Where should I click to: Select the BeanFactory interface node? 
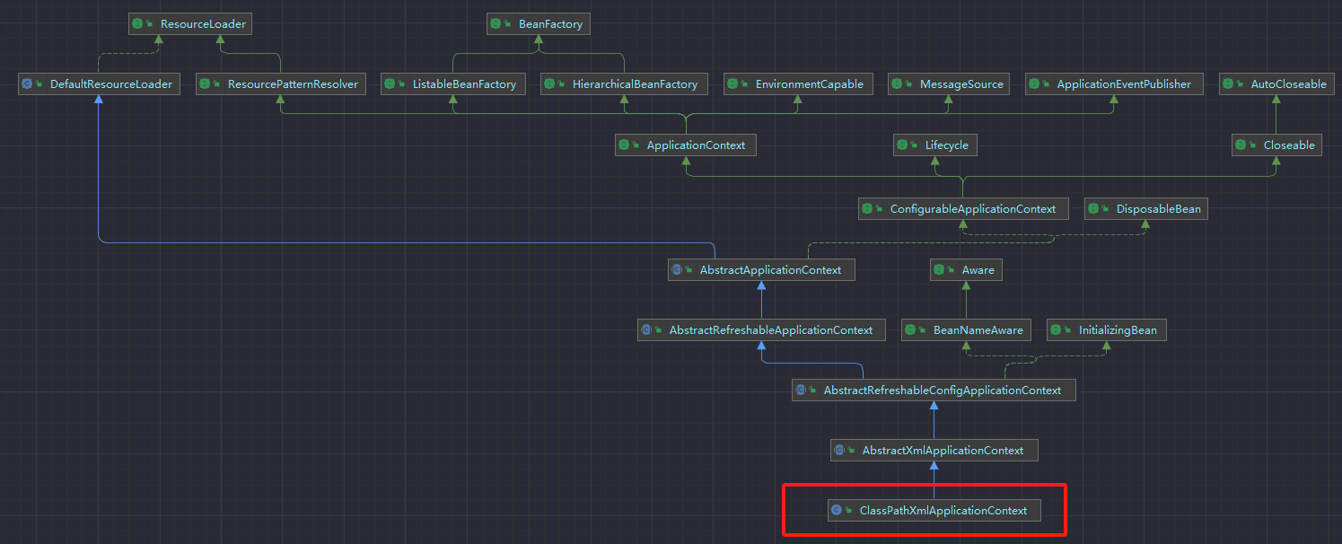(539, 23)
